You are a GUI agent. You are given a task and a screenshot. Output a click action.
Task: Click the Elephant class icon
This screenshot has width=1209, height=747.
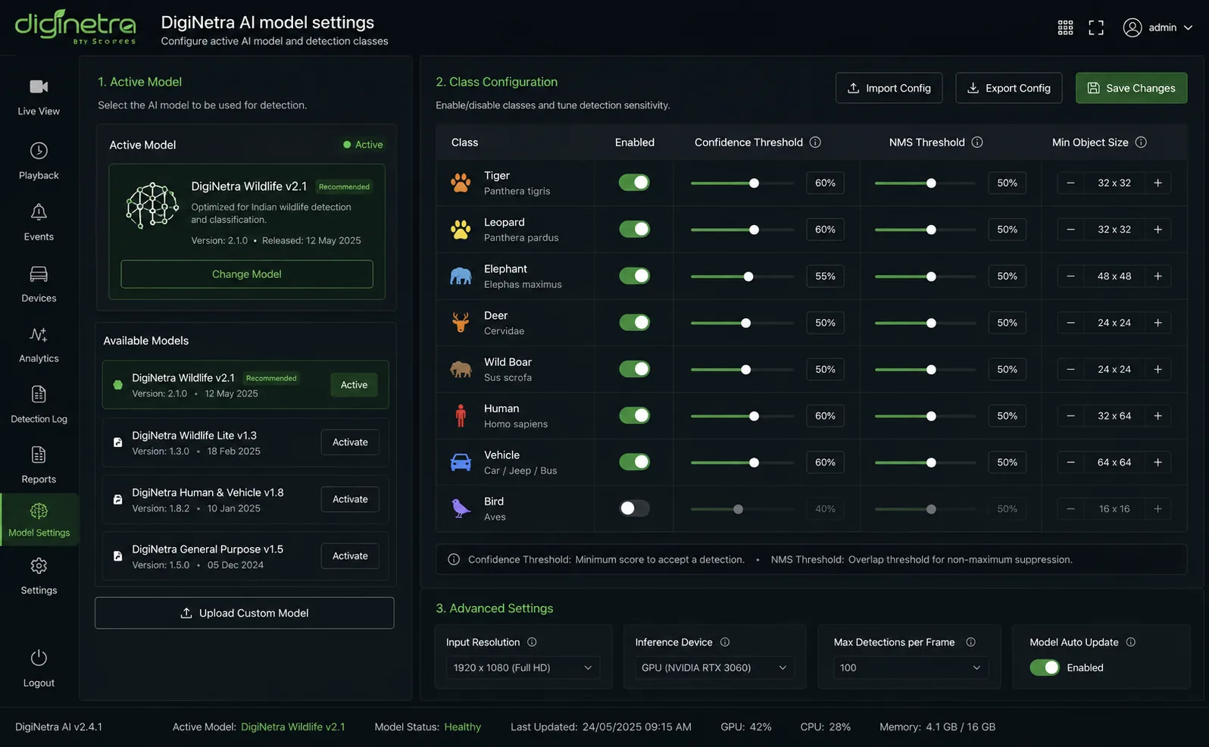pos(461,276)
